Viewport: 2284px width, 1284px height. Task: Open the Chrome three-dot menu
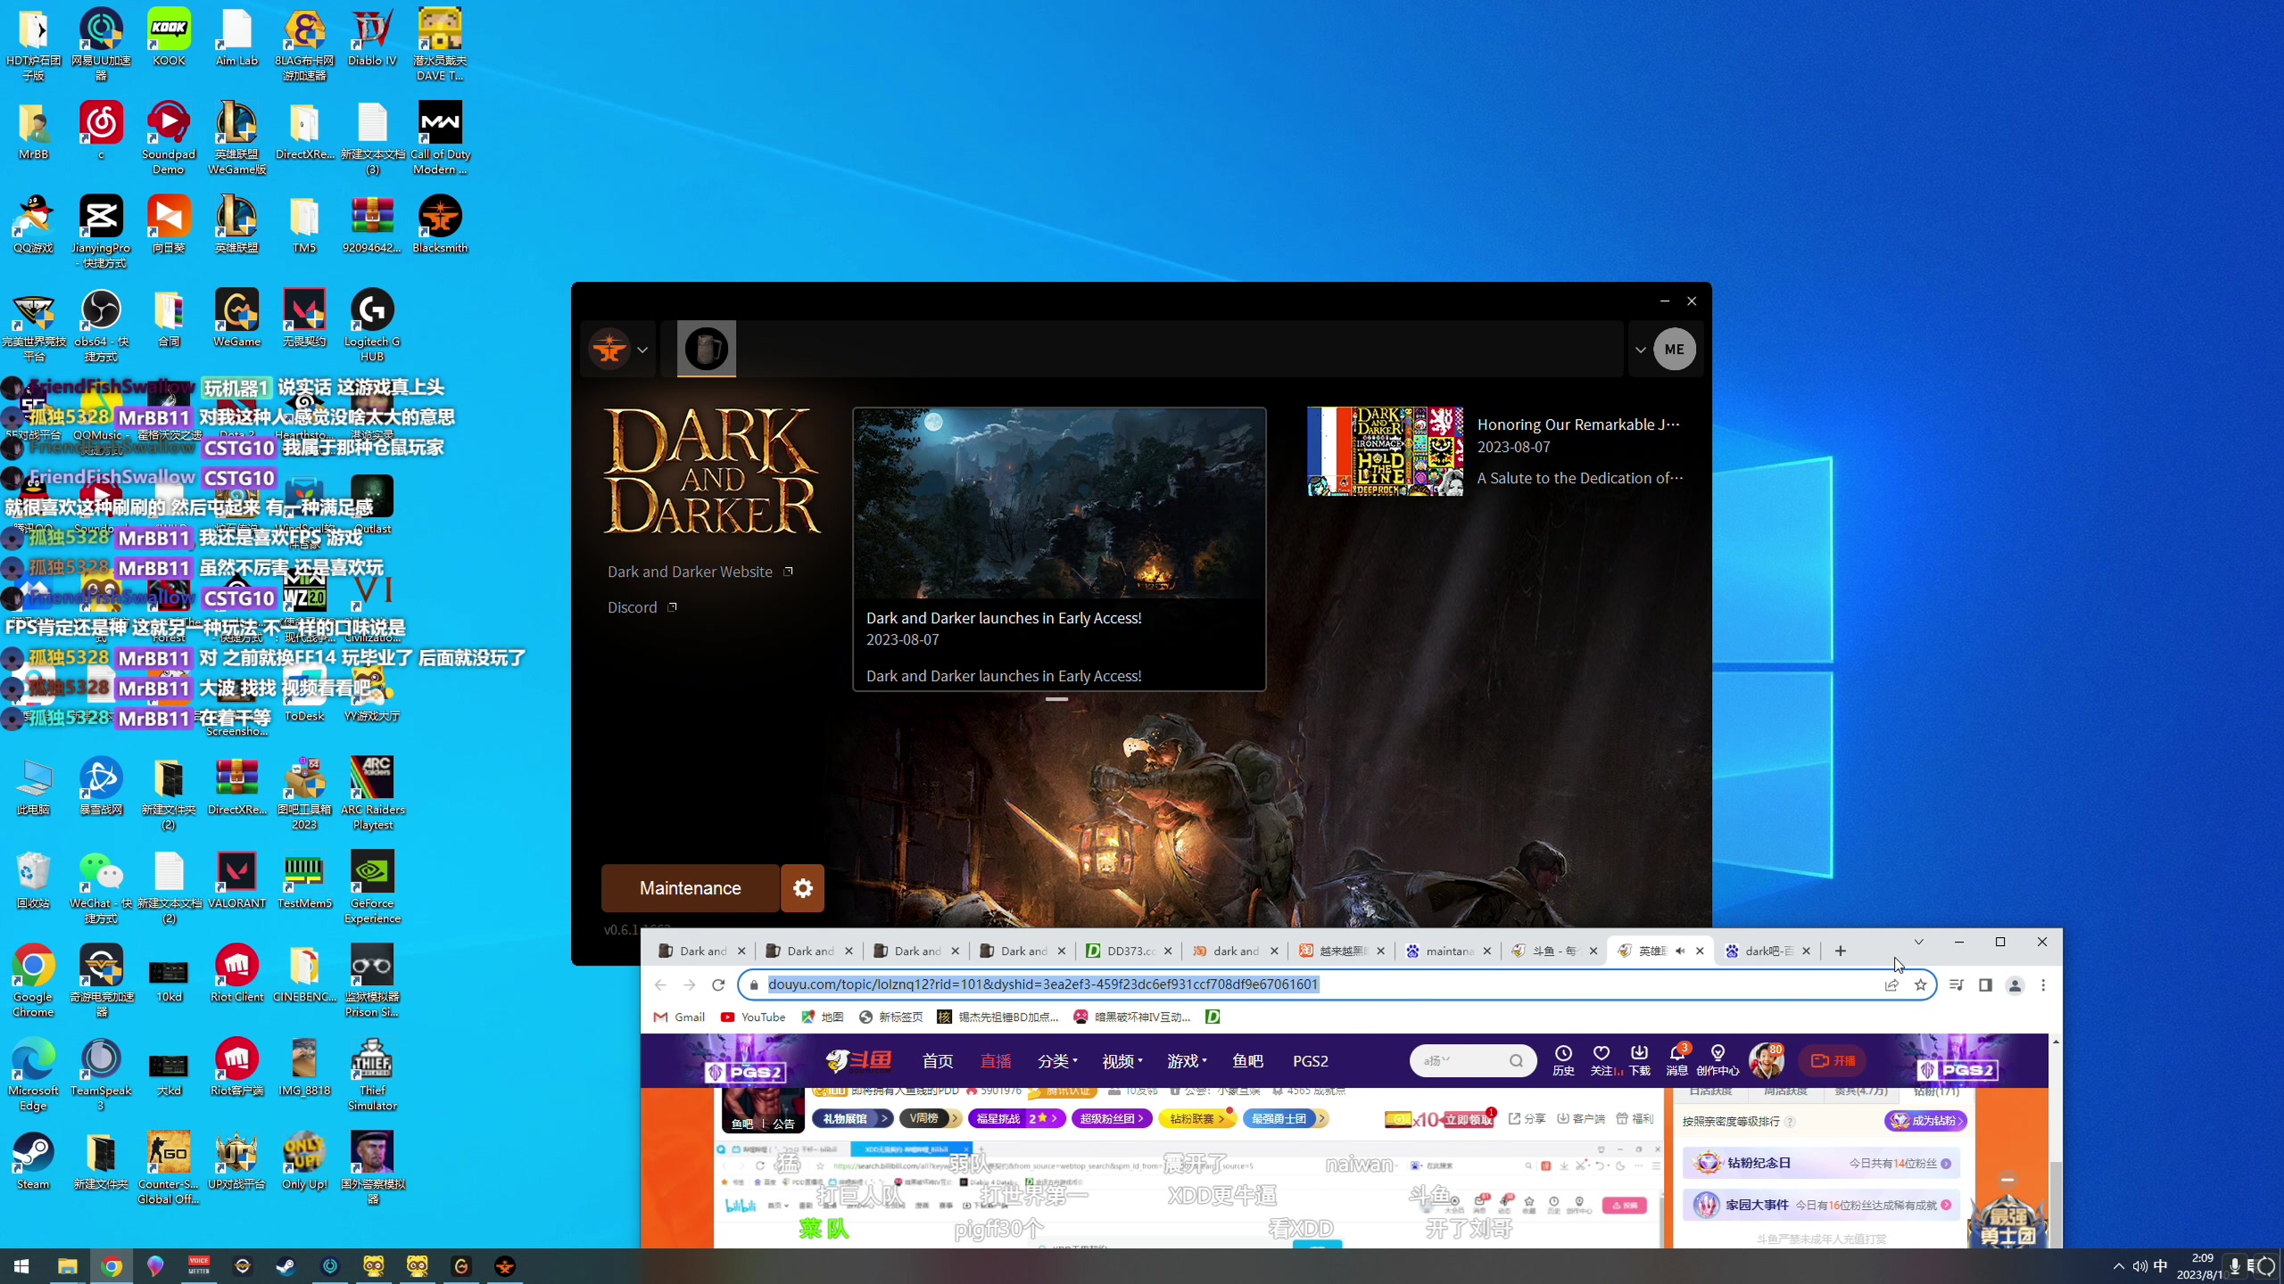click(x=2043, y=984)
